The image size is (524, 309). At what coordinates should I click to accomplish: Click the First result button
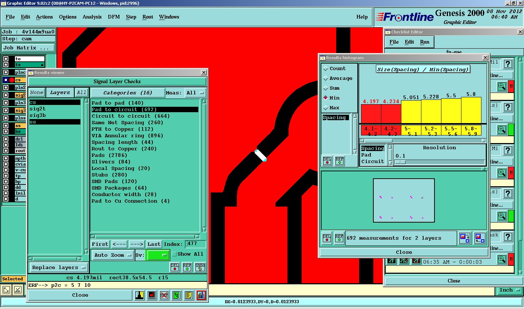[x=100, y=244]
